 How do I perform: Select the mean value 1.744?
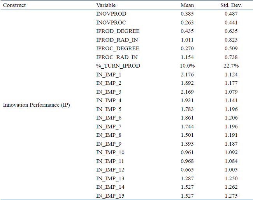(187, 127)
